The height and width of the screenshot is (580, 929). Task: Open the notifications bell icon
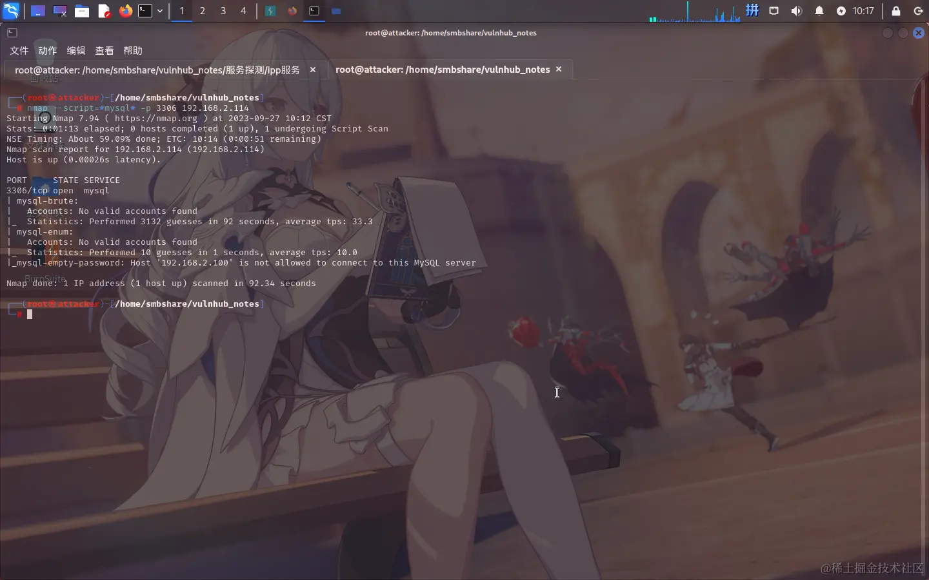pos(819,11)
